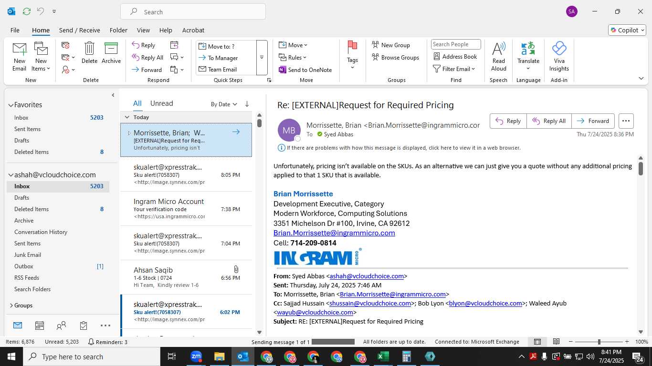Image resolution: width=652 pixels, height=366 pixels.
Task: Open the Ahsan Saqib 1-6 Stock email
Action: tap(186, 277)
